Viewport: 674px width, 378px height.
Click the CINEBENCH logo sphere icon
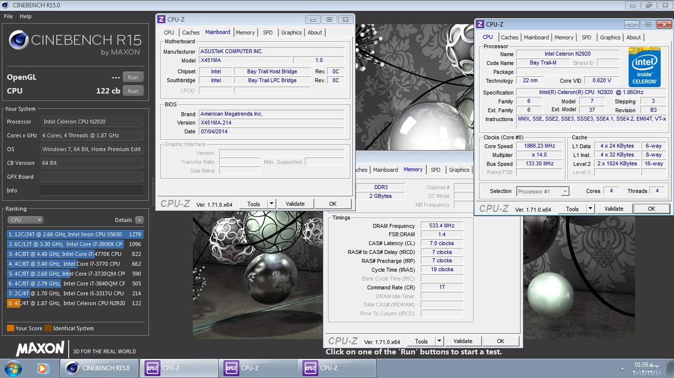18,40
